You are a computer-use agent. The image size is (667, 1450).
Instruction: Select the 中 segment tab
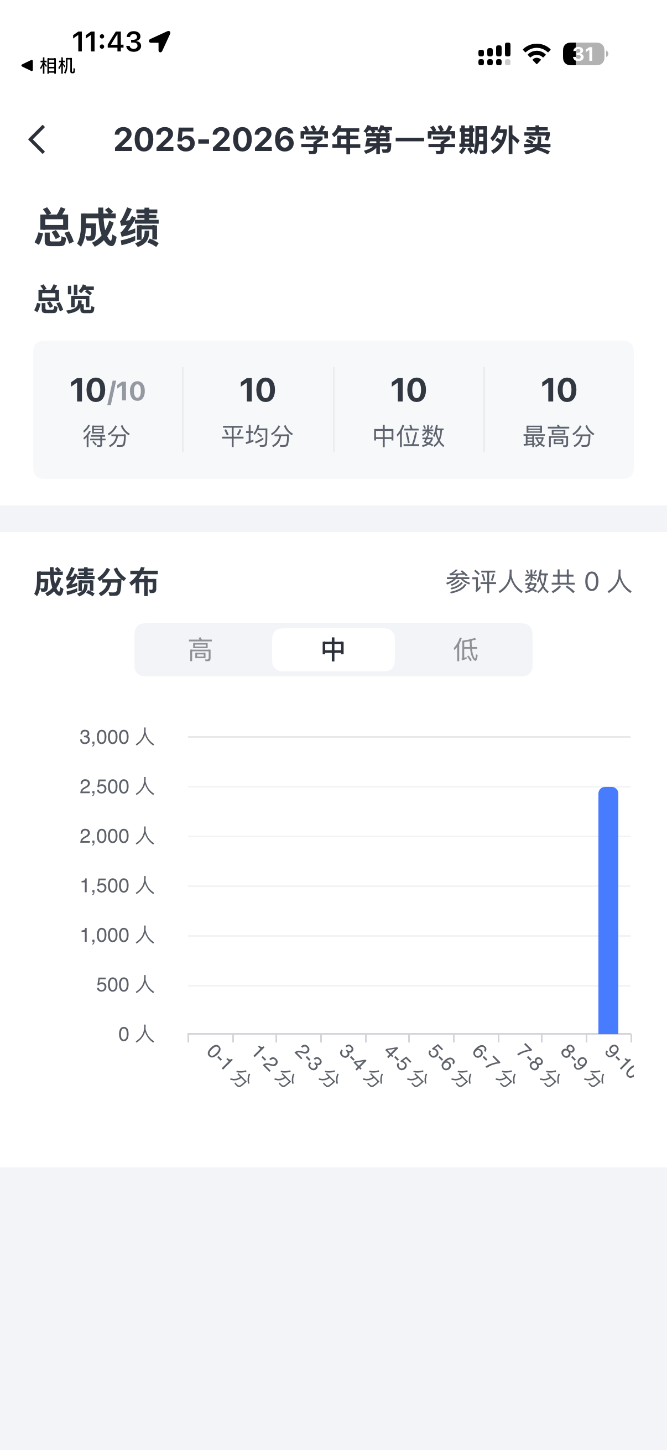333,650
